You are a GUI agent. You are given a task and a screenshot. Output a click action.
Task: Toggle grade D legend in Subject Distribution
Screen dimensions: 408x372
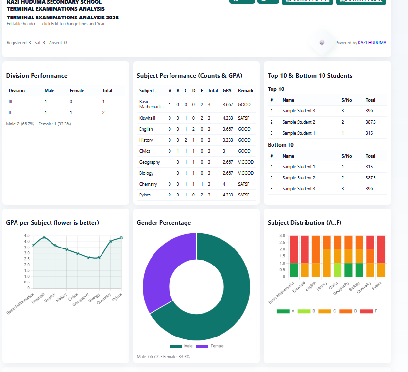[x=348, y=311]
